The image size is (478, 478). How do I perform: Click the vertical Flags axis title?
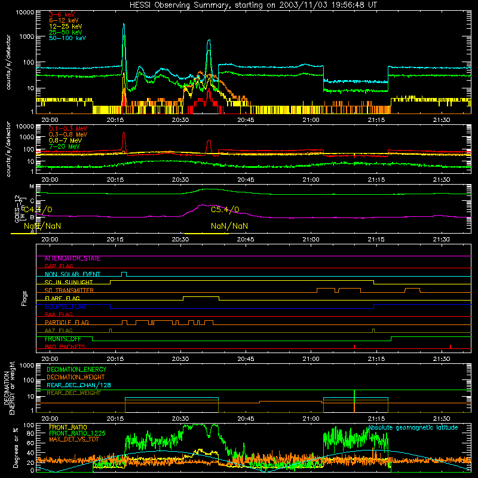24,298
